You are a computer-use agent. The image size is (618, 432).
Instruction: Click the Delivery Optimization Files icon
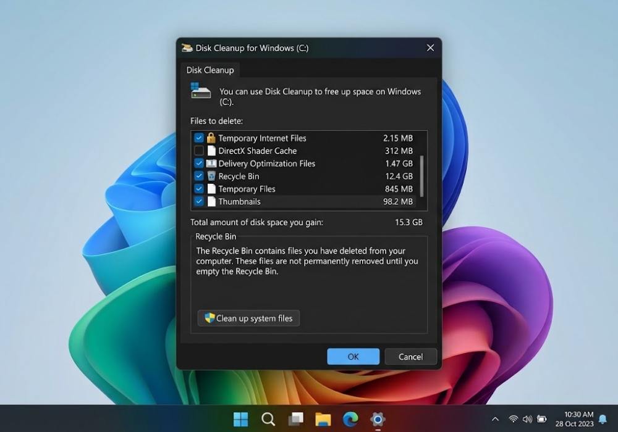[211, 164]
